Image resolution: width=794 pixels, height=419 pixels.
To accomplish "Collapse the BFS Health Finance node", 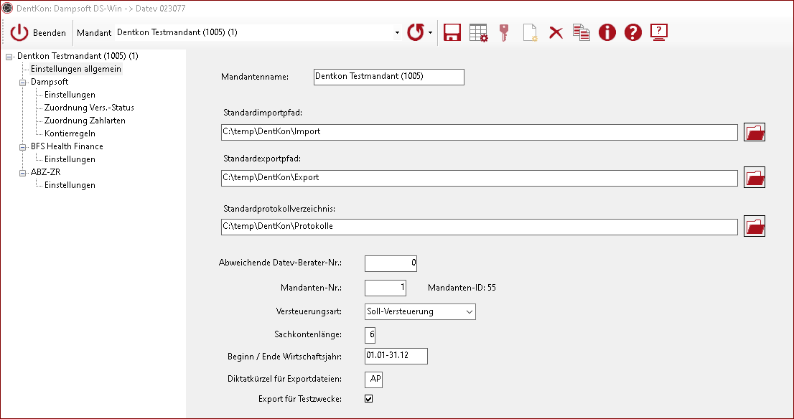I will tap(22, 147).
